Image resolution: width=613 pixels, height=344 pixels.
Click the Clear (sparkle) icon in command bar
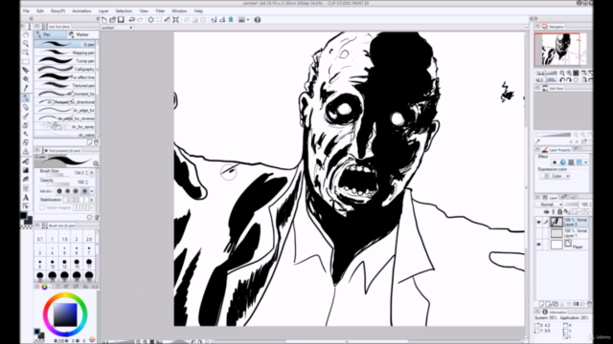point(151,20)
